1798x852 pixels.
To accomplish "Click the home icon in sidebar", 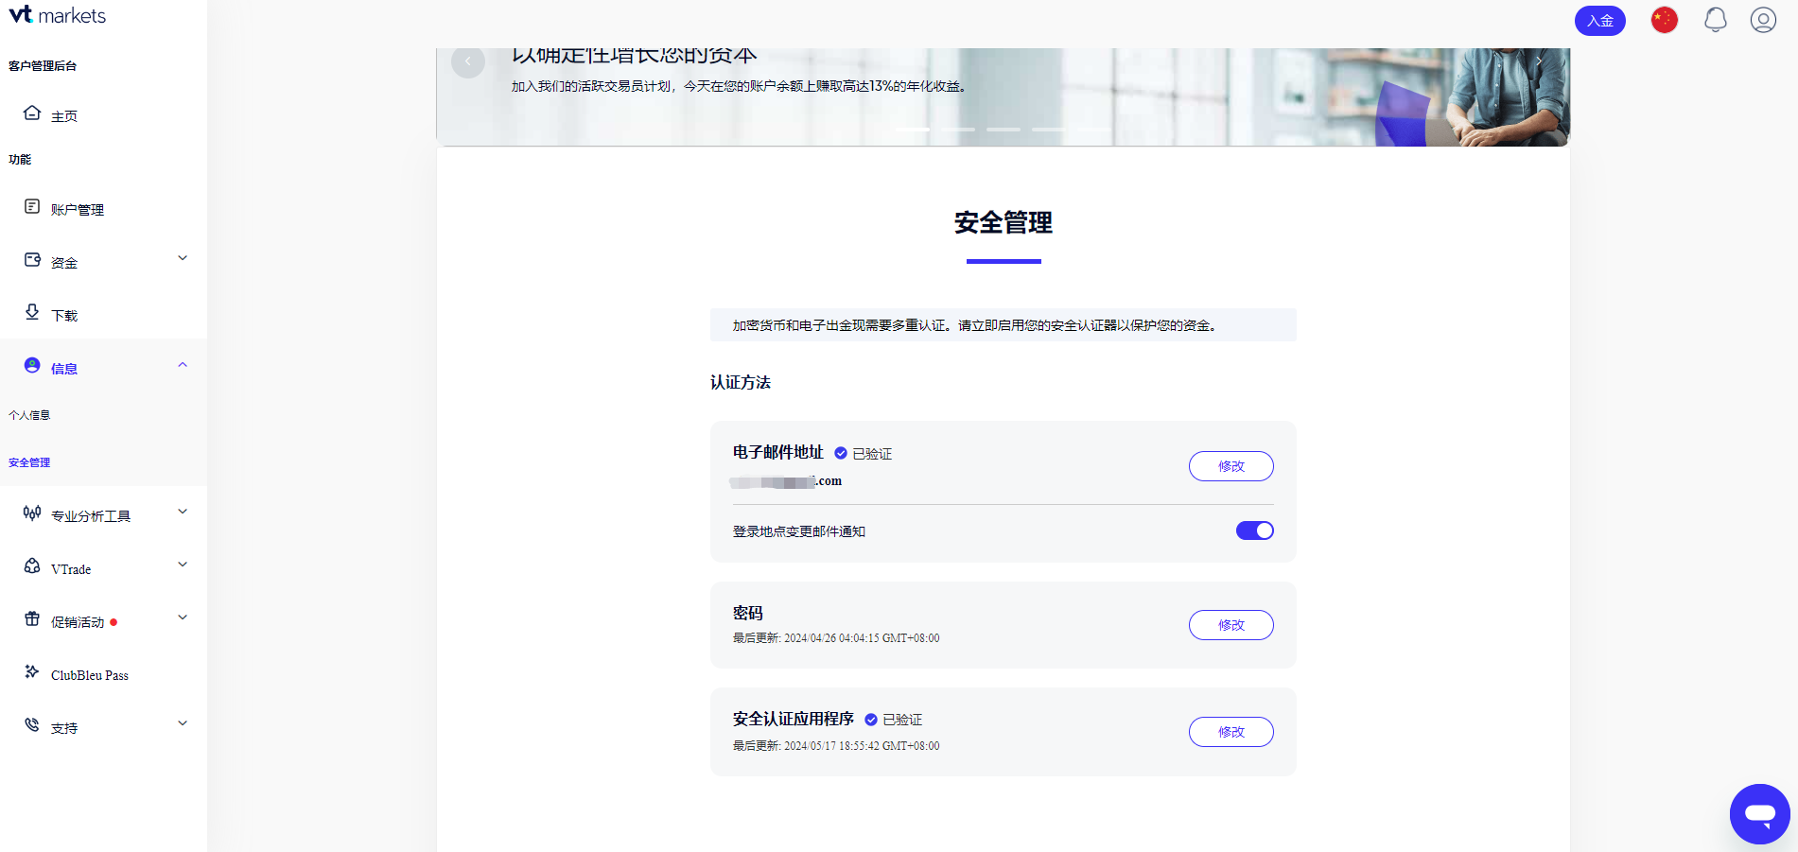I will click(32, 113).
